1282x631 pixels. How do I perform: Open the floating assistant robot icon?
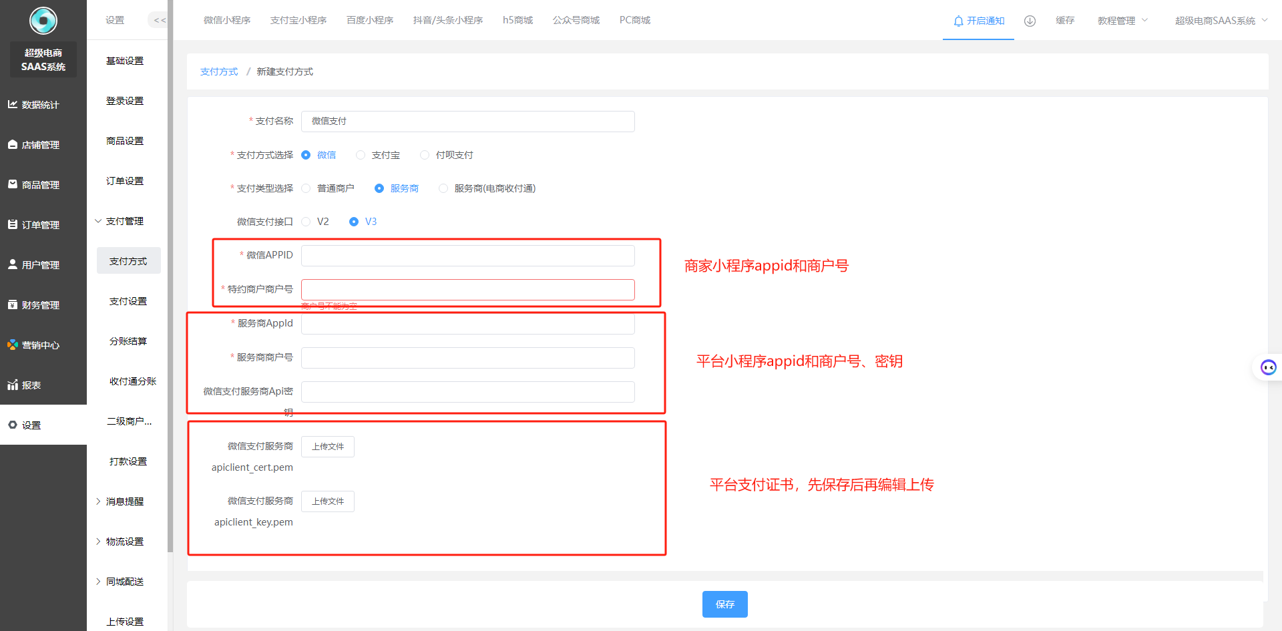tap(1268, 367)
